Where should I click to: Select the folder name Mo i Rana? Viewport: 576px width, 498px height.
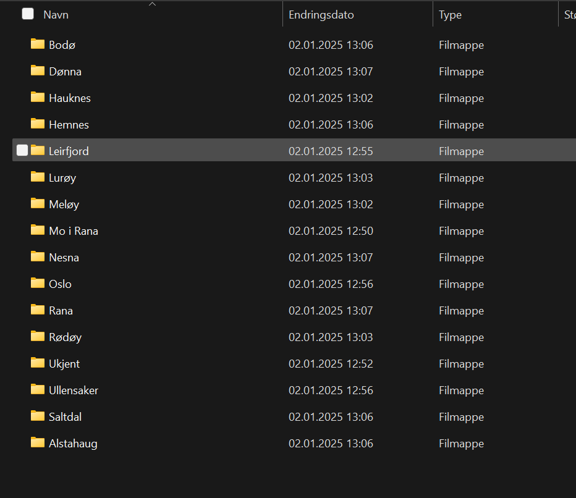click(x=74, y=231)
